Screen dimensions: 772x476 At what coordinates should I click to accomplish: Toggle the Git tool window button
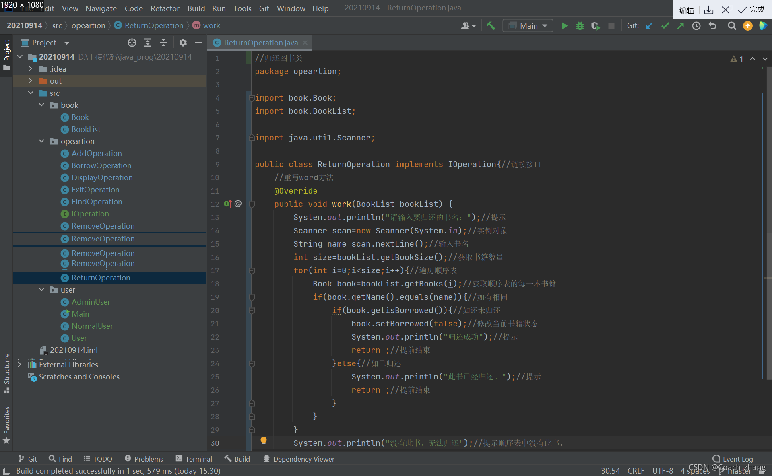click(x=27, y=459)
